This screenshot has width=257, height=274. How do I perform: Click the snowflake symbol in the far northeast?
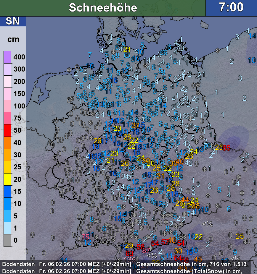pyautogui.click(x=218, y=51)
